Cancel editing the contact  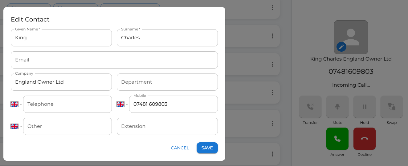tap(180, 148)
